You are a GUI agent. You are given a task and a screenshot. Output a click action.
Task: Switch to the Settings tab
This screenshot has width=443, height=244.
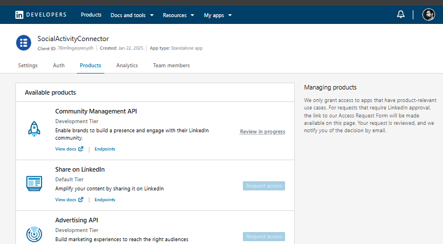28,66
